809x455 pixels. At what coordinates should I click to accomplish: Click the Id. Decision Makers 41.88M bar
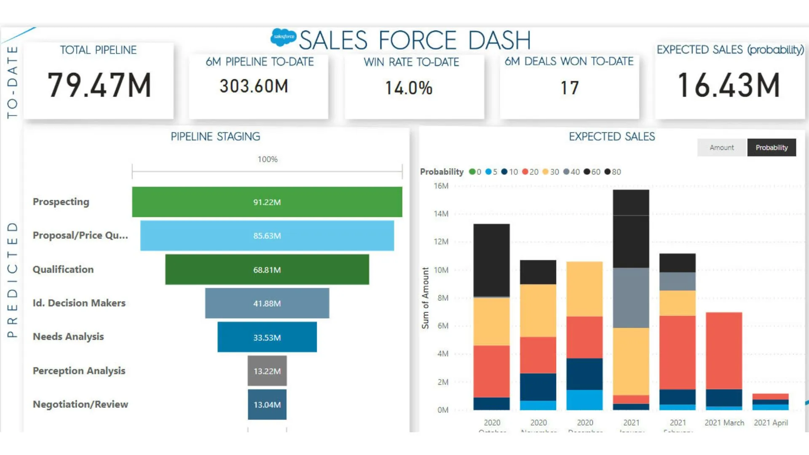click(267, 303)
